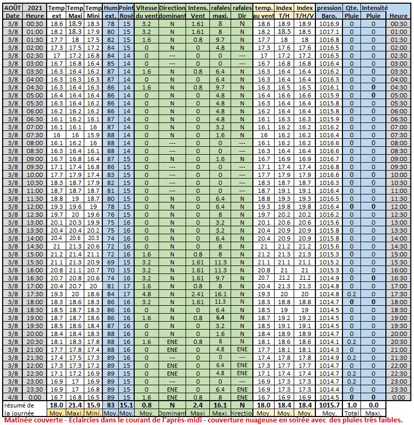The image size is (414, 425).
Task: Select the 15.9 minimum temperature summary cell
Action: coord(93,404)
